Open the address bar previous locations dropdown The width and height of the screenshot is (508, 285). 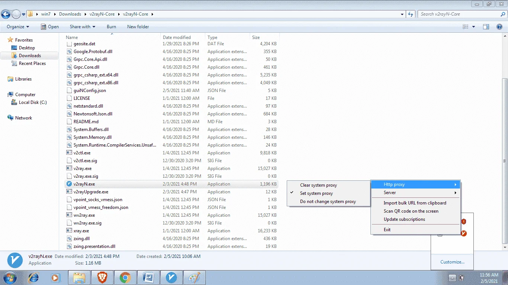pos(402,14)
